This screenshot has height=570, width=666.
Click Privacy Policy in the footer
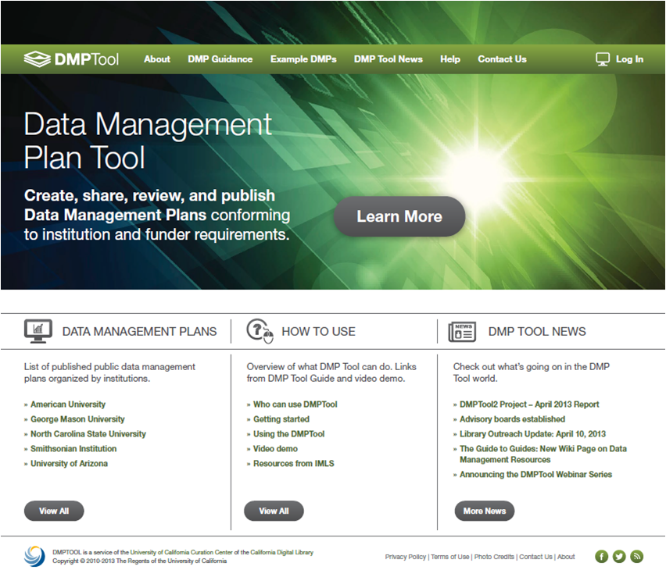pos(405,557)
